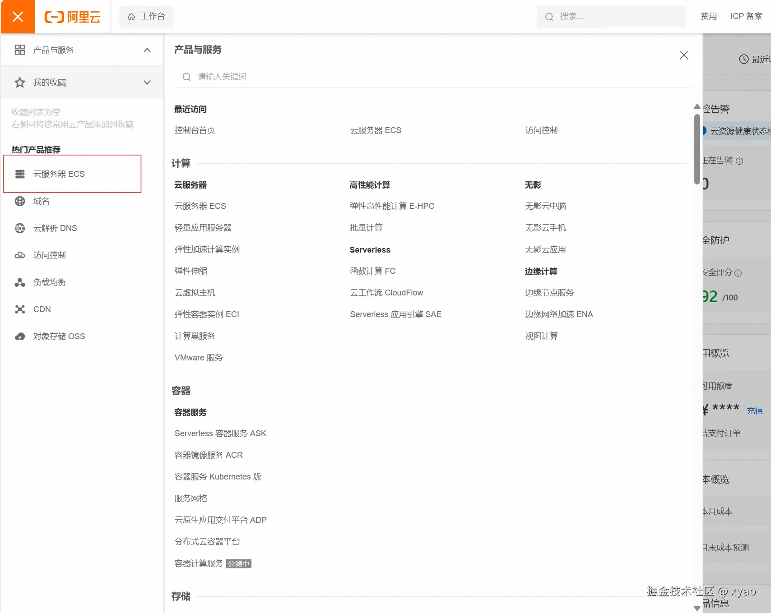This screenshot has height=613, width=771.
Task: Open 云服务器 ECS under 云服务器 heading
Action: click(200, 206)
